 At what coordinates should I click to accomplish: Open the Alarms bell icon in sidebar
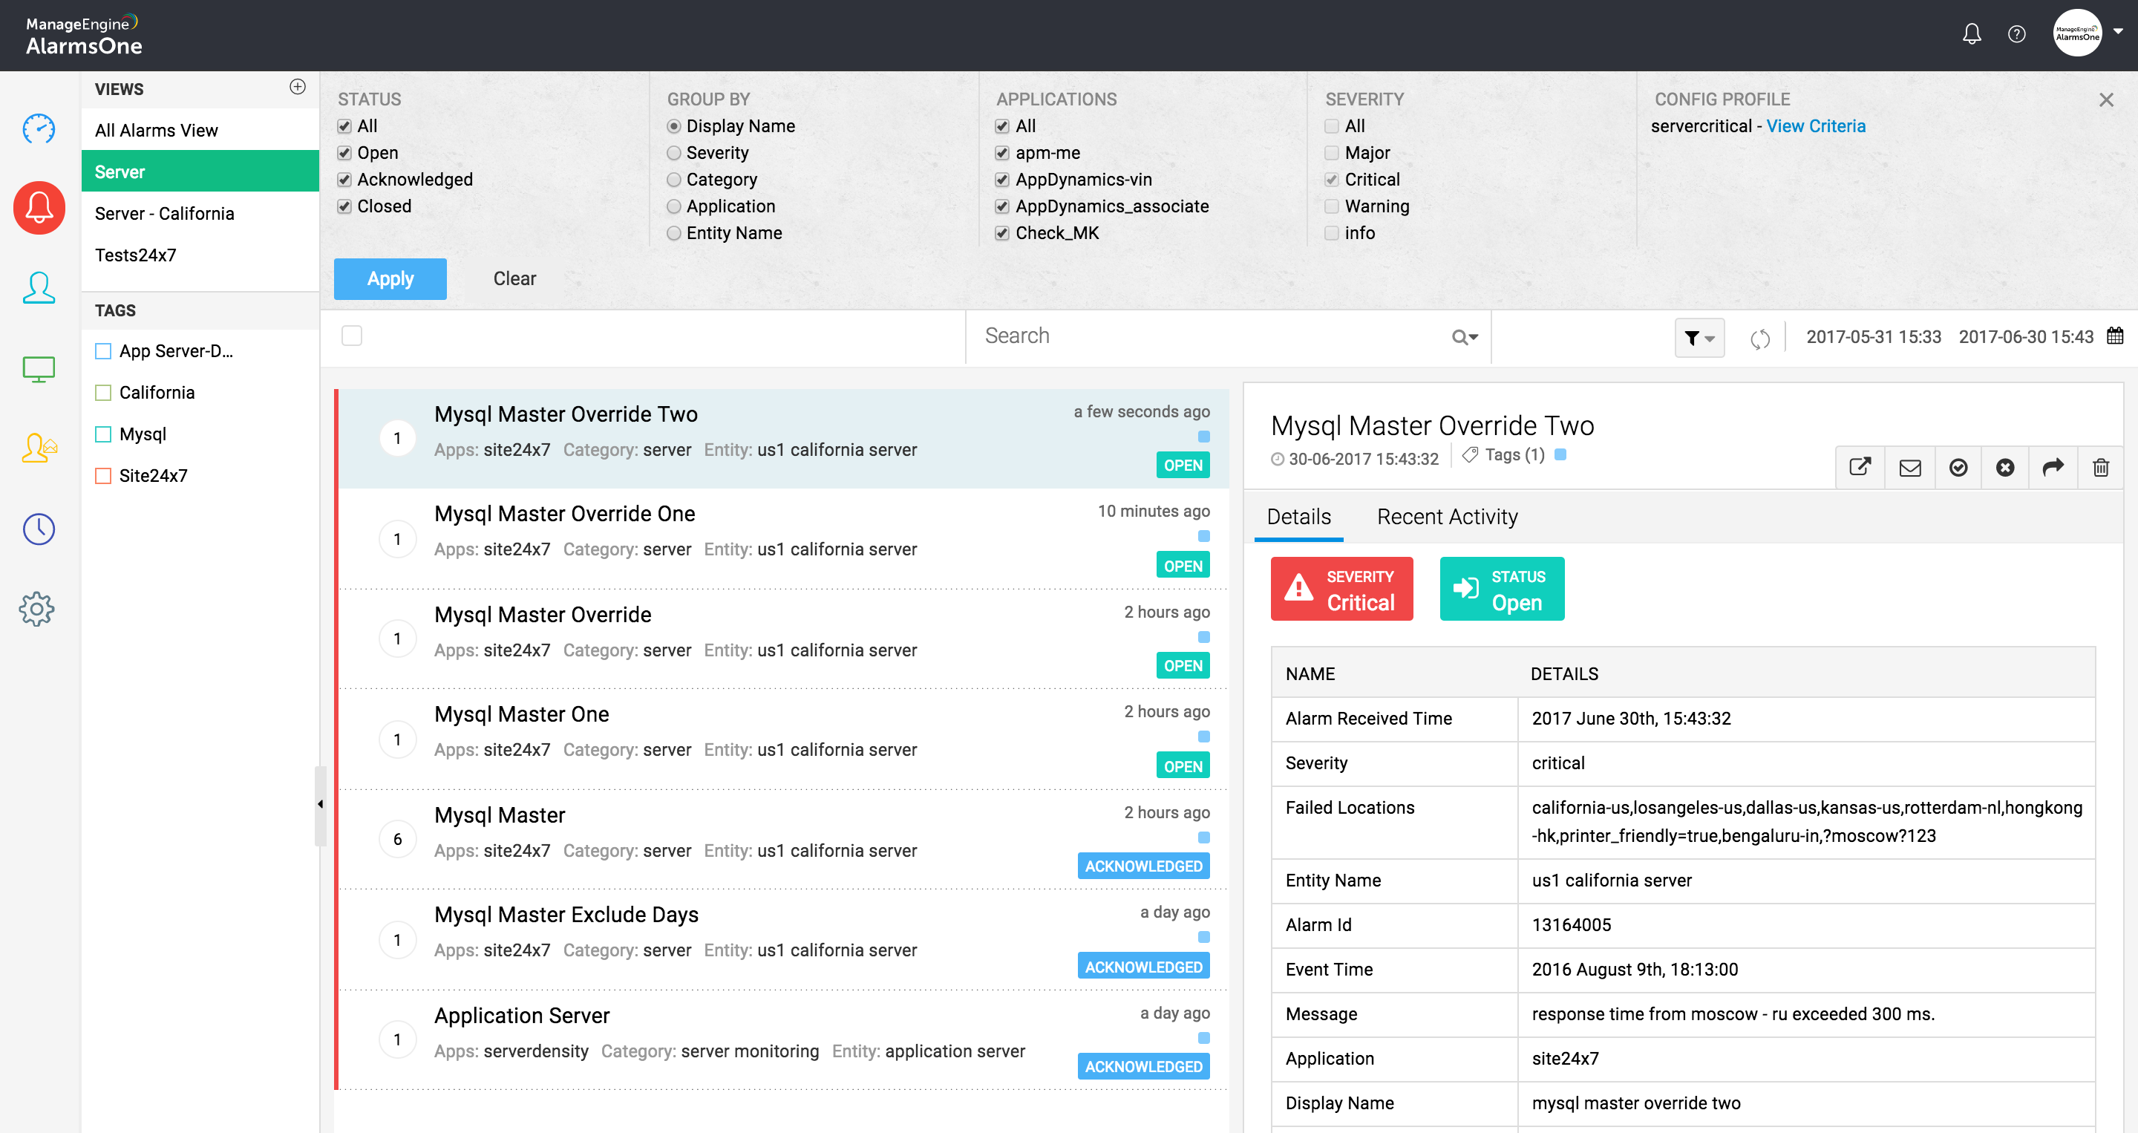[x=39, y=207]
